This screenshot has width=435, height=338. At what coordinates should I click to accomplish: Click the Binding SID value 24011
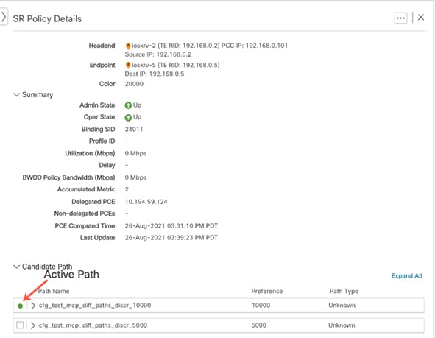click(134, 130)
